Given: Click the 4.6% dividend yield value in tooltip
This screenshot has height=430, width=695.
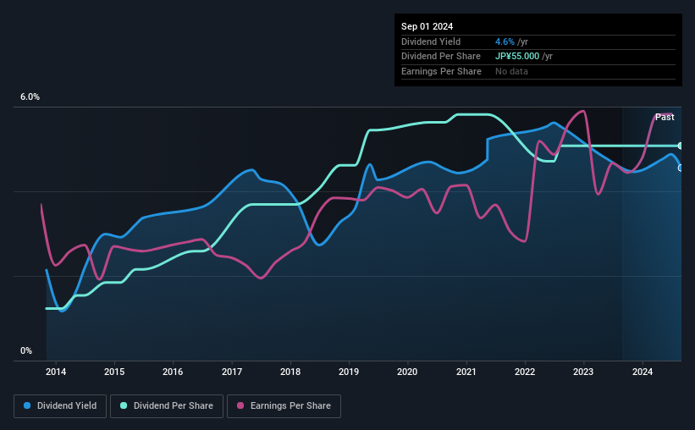Looking at the screenshot, I should pos(505,41).
